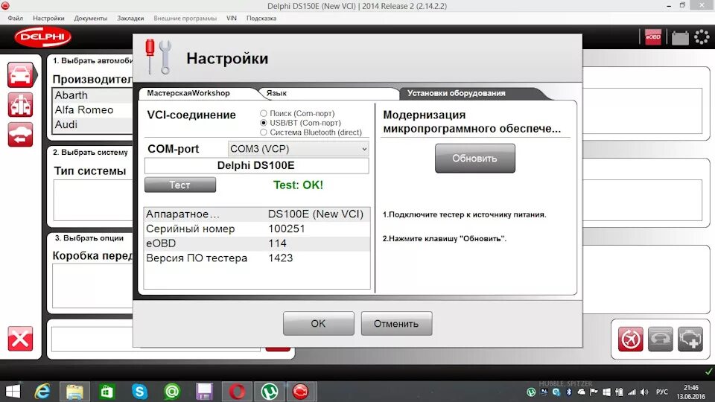Select Abarth in manufacturer list
Screen dimensions: 715x402
(92, 95)
